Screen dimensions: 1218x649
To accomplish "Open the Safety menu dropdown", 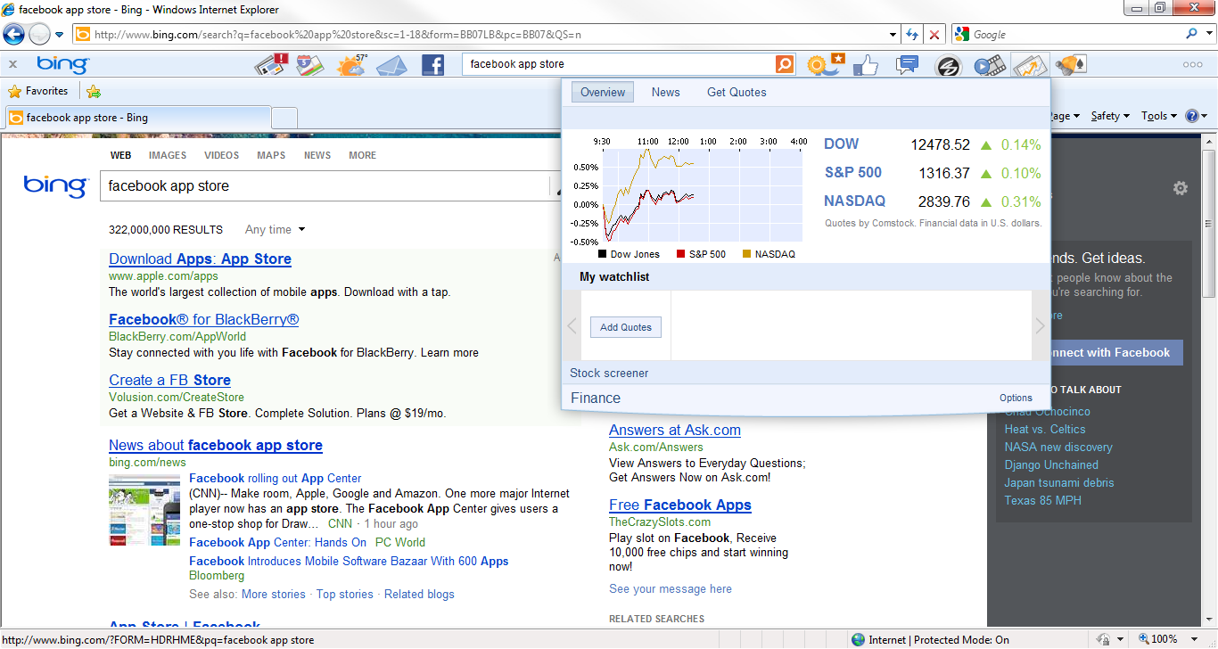I will [x=1110, y=116].
